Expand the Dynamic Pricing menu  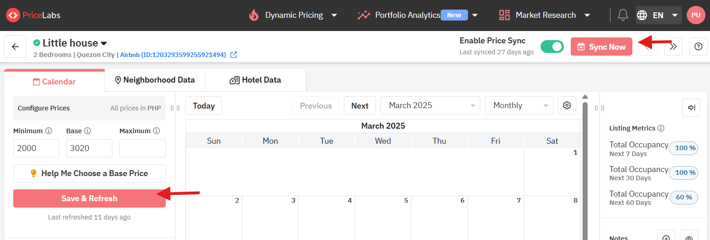click(334, 15)
